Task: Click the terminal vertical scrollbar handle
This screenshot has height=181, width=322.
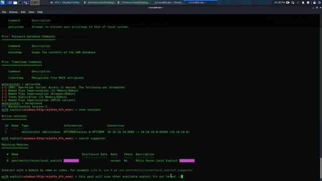Action: 321,168
